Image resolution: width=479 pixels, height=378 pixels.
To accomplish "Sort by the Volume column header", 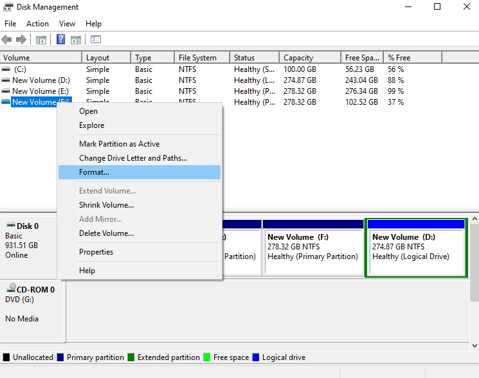I will tap(41, 58).
